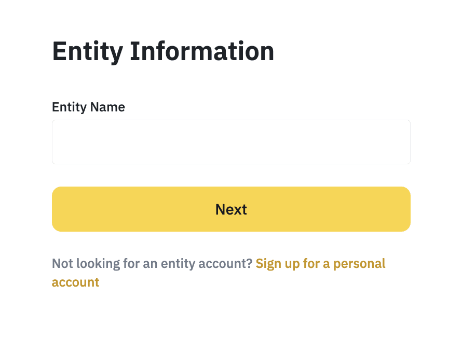Click the 'Not looking for an entity account?' text

click(152, 263)
